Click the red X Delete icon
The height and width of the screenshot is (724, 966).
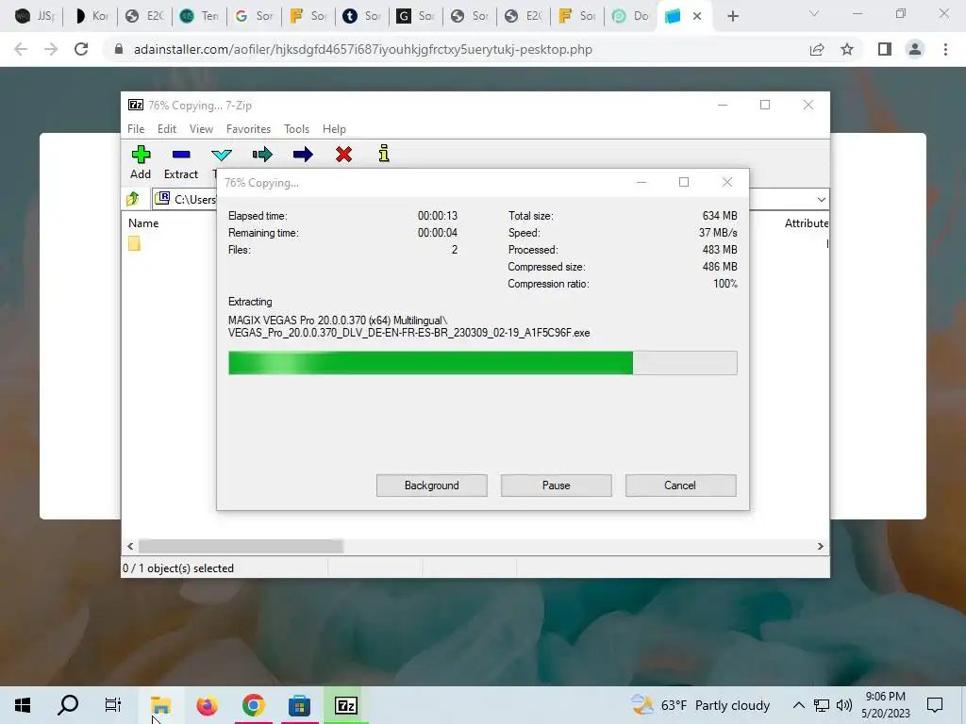343,154
